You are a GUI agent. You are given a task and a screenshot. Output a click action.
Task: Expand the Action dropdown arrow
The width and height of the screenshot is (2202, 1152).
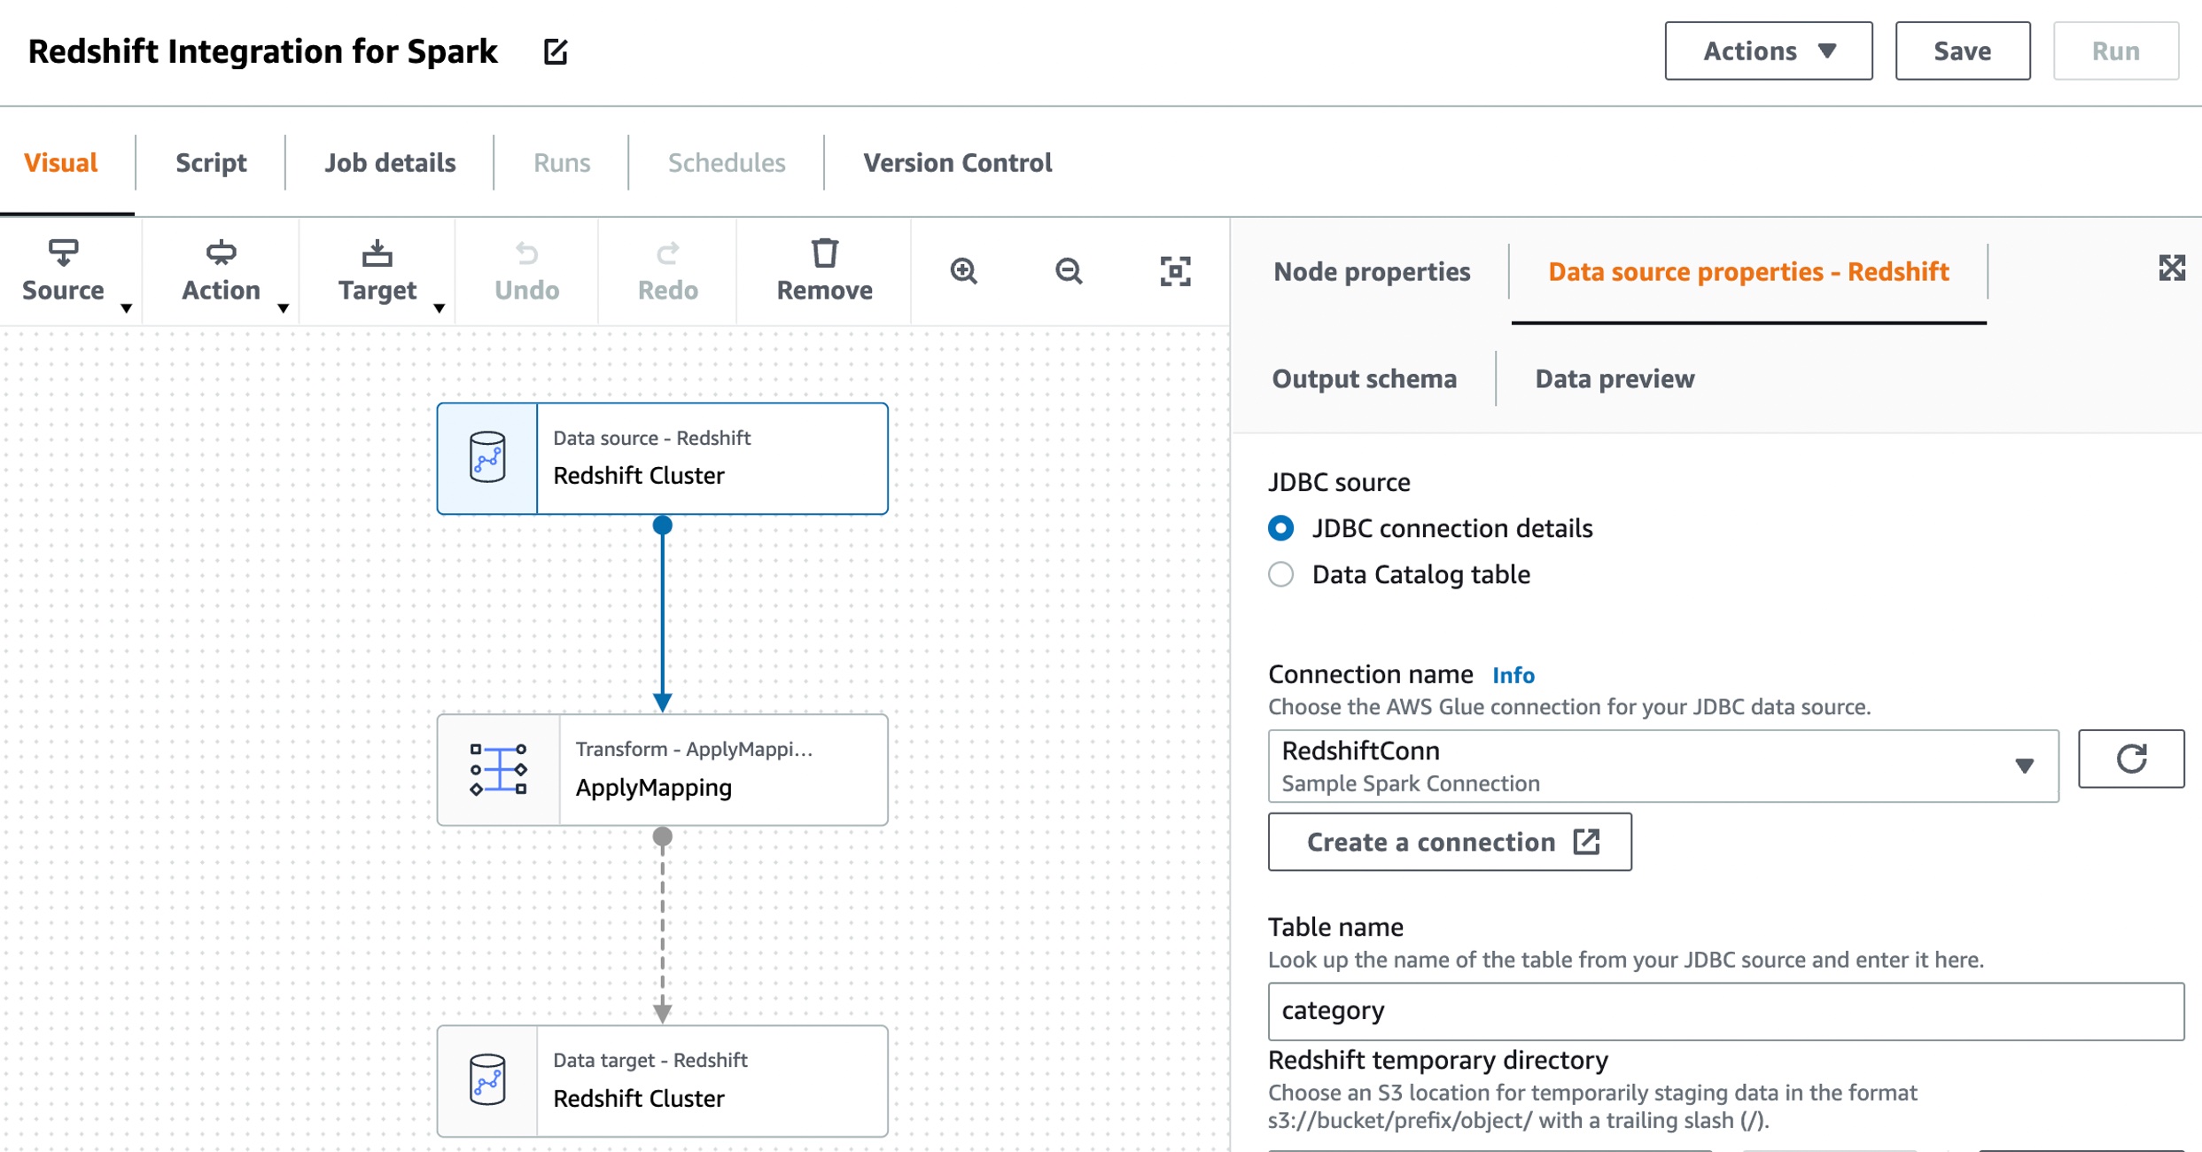(283, 308)
